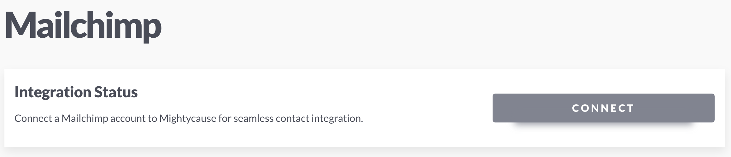
Task: Click the word integration ending the description
Action: point(337,118)
